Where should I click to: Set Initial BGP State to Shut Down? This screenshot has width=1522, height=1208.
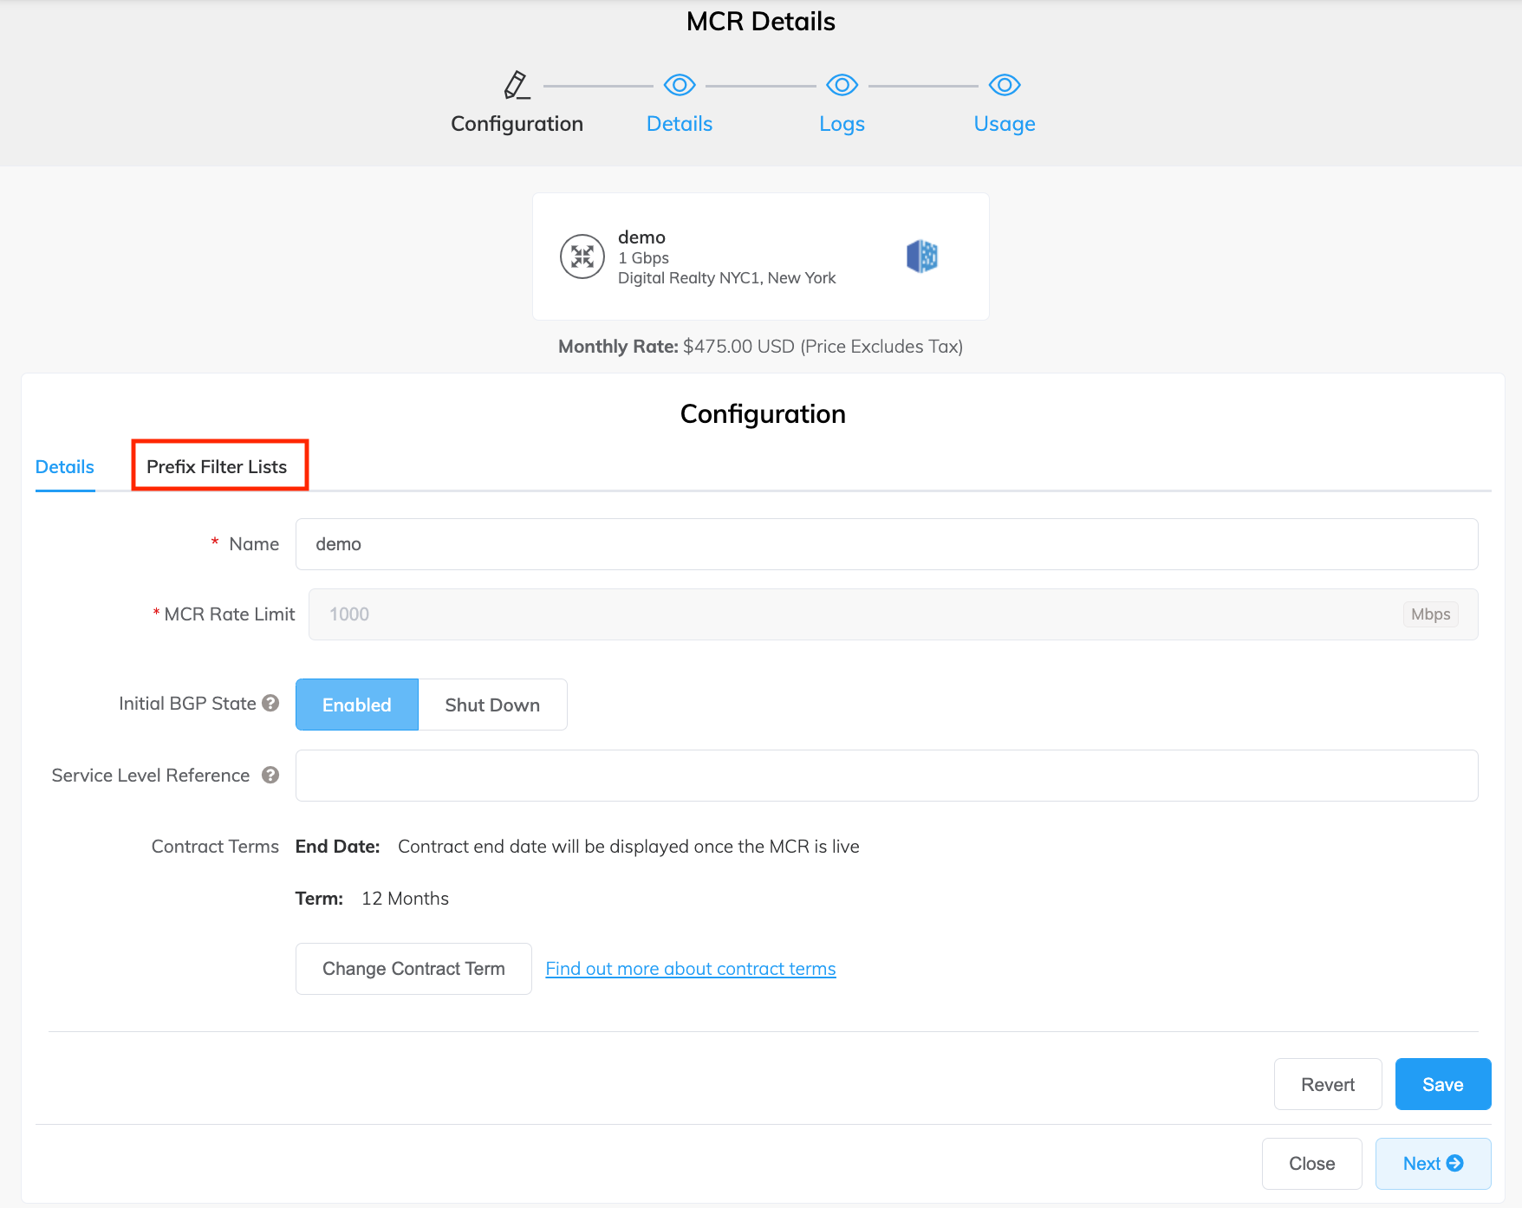pos(492,705)
